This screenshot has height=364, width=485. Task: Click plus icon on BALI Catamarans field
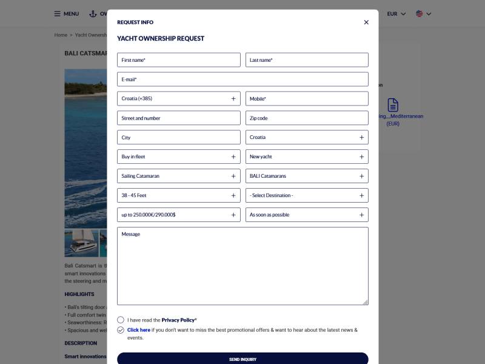pos(361,176)
